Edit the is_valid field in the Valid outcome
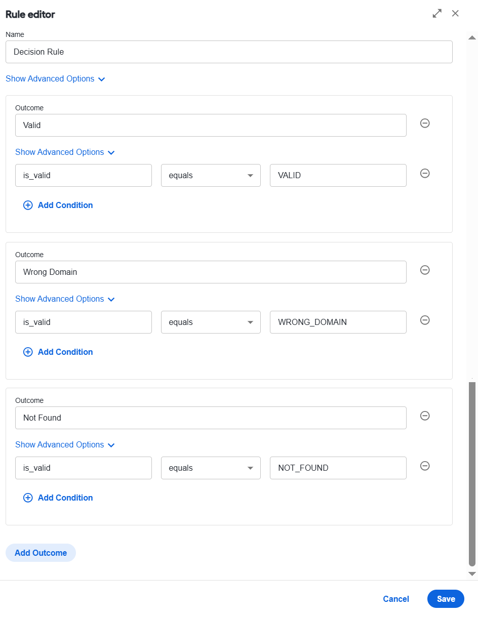The image size is (478, 617). pyautogui.click(x=84, y=175)
